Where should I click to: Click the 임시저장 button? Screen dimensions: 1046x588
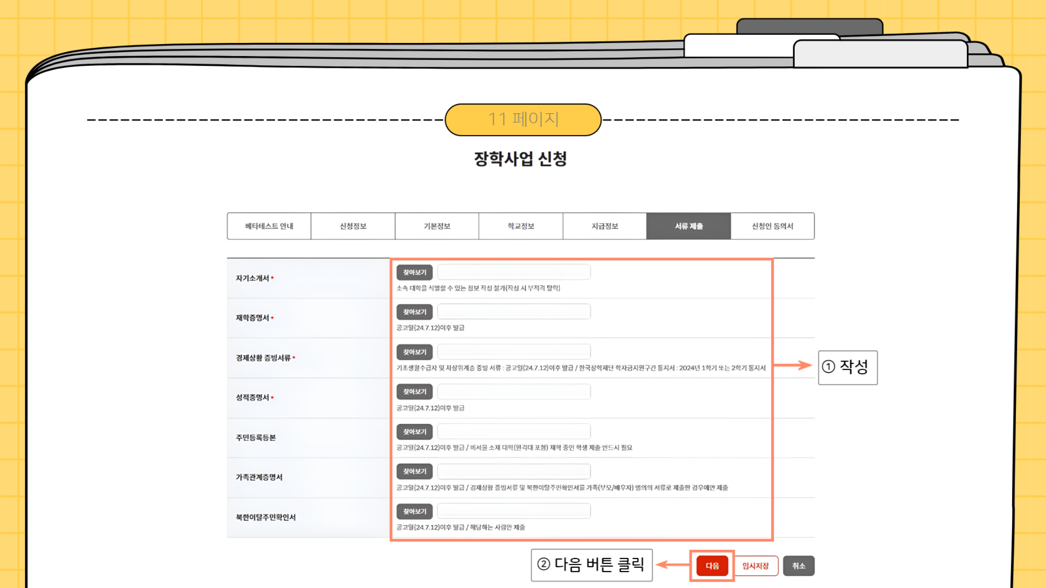pos(755,566)
